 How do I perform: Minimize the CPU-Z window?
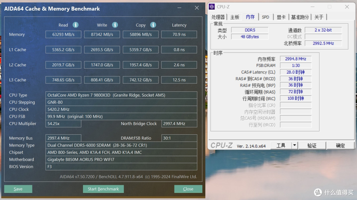click(x=312, y=7)
